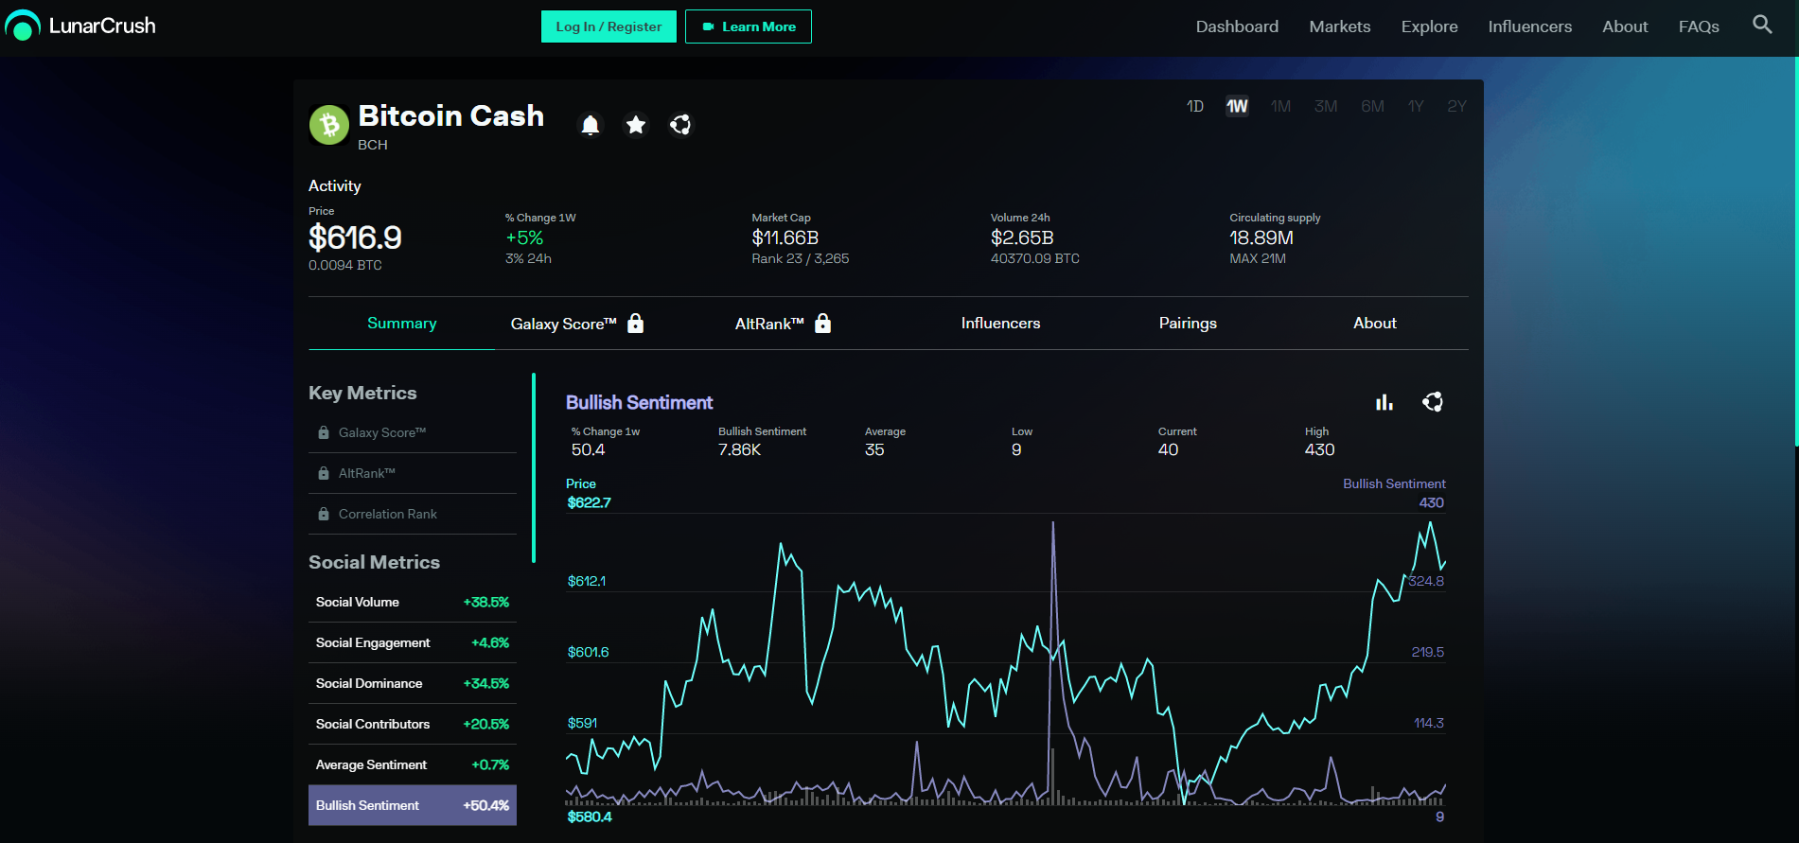Open the locked Galaxy Score tab

click(x=577, y=324)
